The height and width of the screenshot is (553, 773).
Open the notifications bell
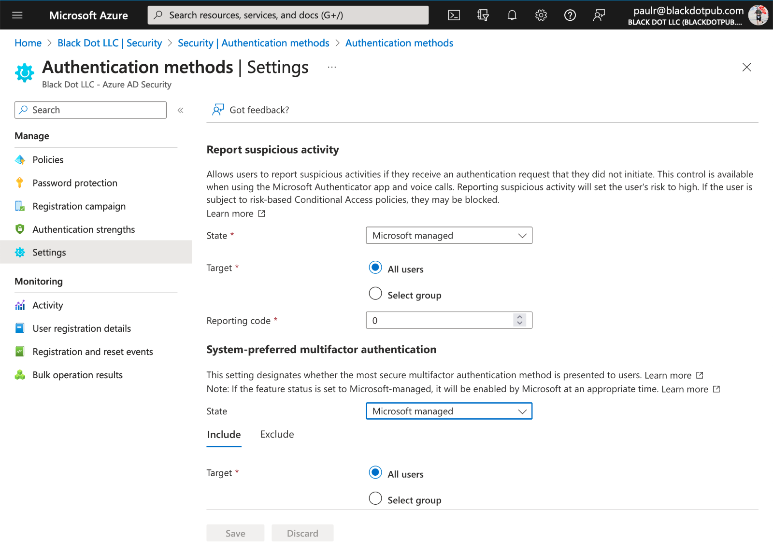click(512, 15)
